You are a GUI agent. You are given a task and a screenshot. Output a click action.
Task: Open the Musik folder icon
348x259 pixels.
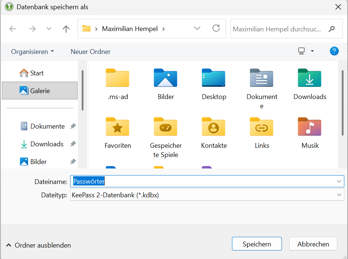tap(310, 127)
